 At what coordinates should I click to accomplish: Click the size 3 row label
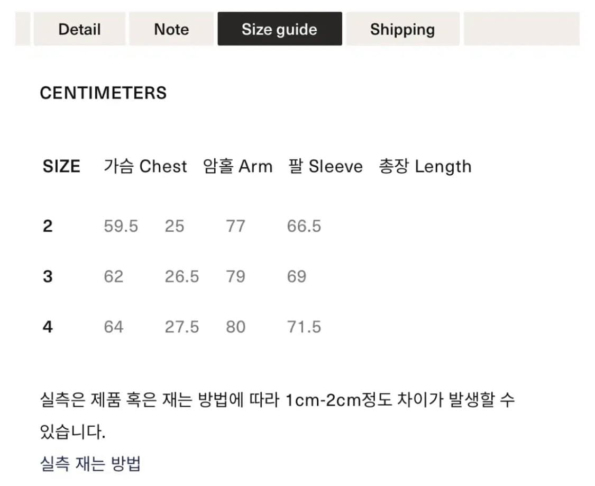tap(48, 277)
